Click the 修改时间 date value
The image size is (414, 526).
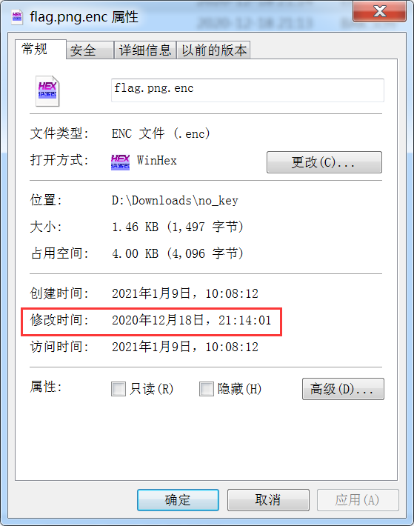coord(191,320)
